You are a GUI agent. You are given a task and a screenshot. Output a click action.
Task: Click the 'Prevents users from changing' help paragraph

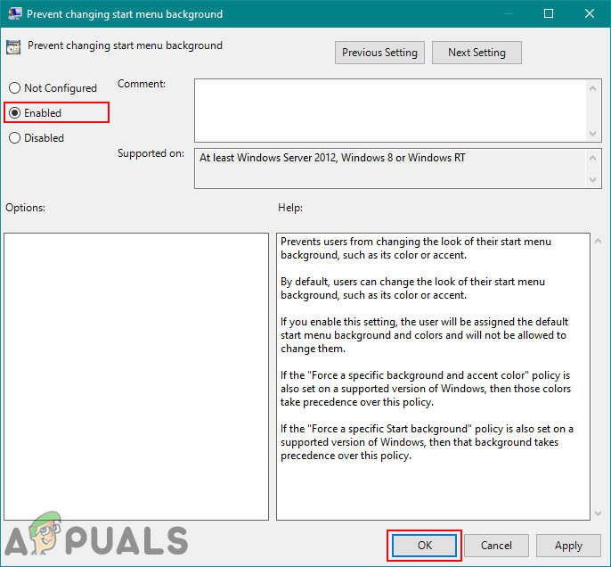416,248
